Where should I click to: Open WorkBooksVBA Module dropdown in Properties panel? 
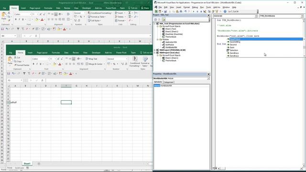tap(208, 78)
